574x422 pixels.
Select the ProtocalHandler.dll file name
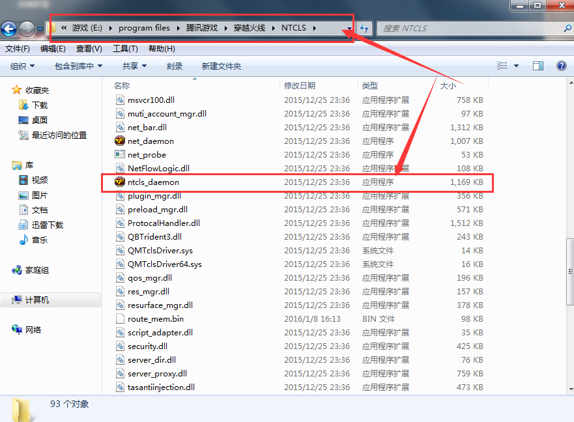164,223
